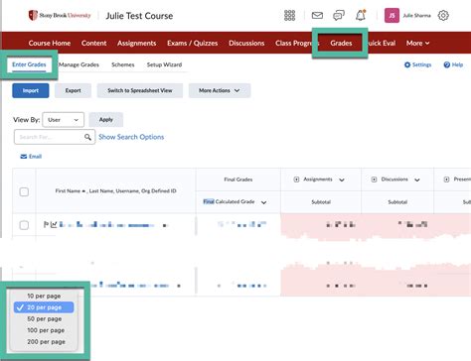Viewport: 471px width, 361px height.
Task: Click the Export button
Action: (73, 90)
